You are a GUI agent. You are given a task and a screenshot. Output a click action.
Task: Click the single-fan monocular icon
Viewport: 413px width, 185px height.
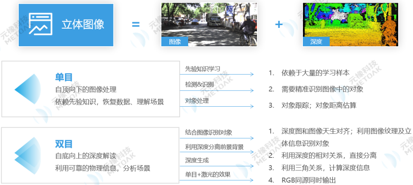click(28, 89)
